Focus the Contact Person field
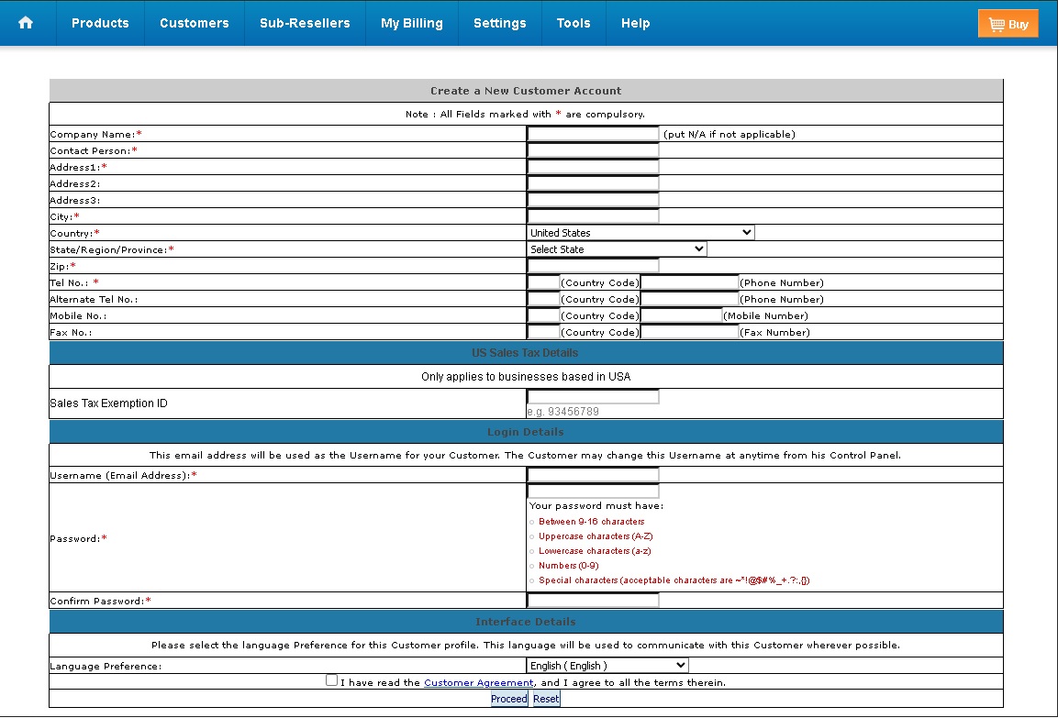 point(593,149)
